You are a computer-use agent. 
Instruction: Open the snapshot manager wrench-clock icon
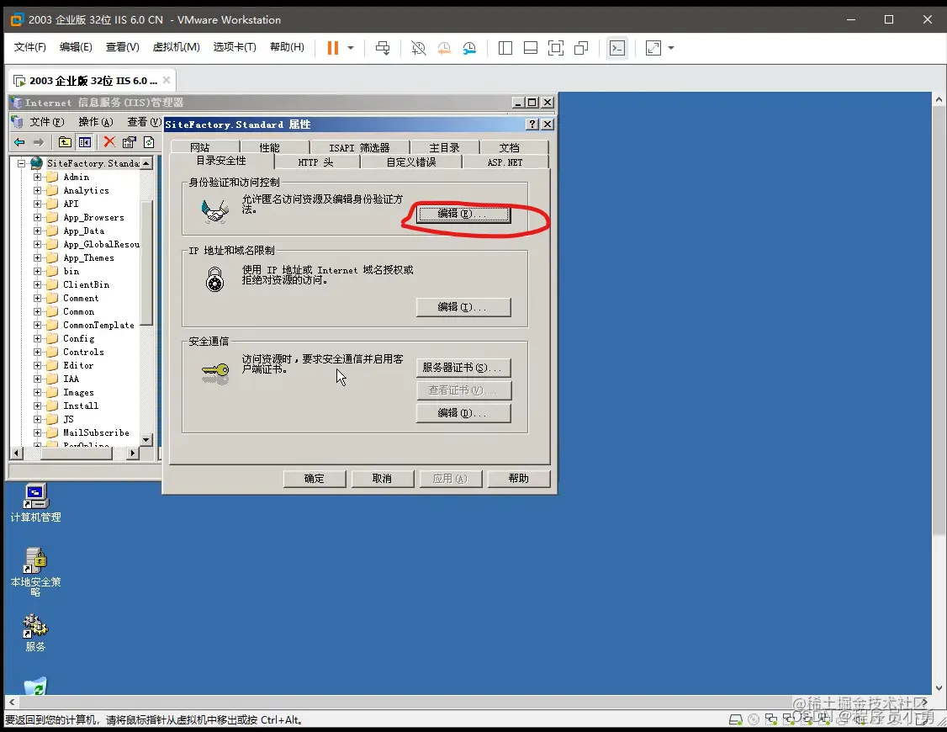[469, 48]
